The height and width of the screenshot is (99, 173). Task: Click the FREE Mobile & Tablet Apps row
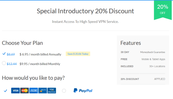(x=143, y=59)
